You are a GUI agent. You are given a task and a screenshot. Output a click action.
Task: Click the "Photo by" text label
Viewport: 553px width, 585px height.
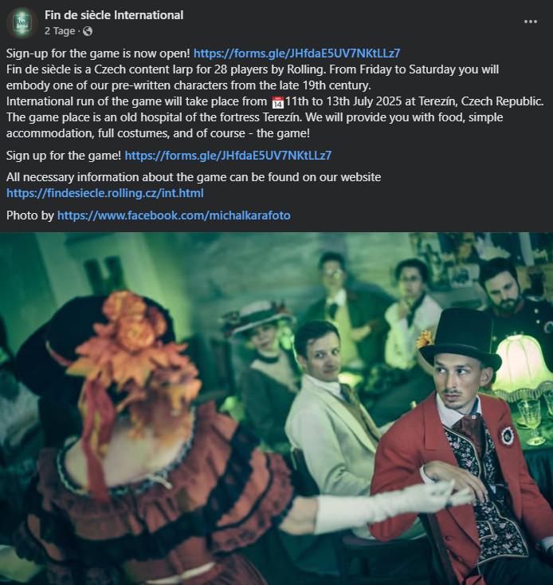(30, 215)
